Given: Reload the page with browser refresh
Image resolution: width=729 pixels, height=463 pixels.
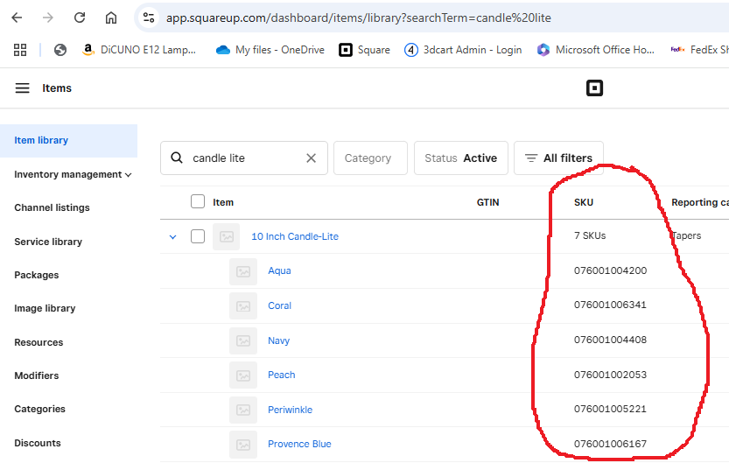Looking at the screenshot, I should pyautogui.click(x=80, y=18).
